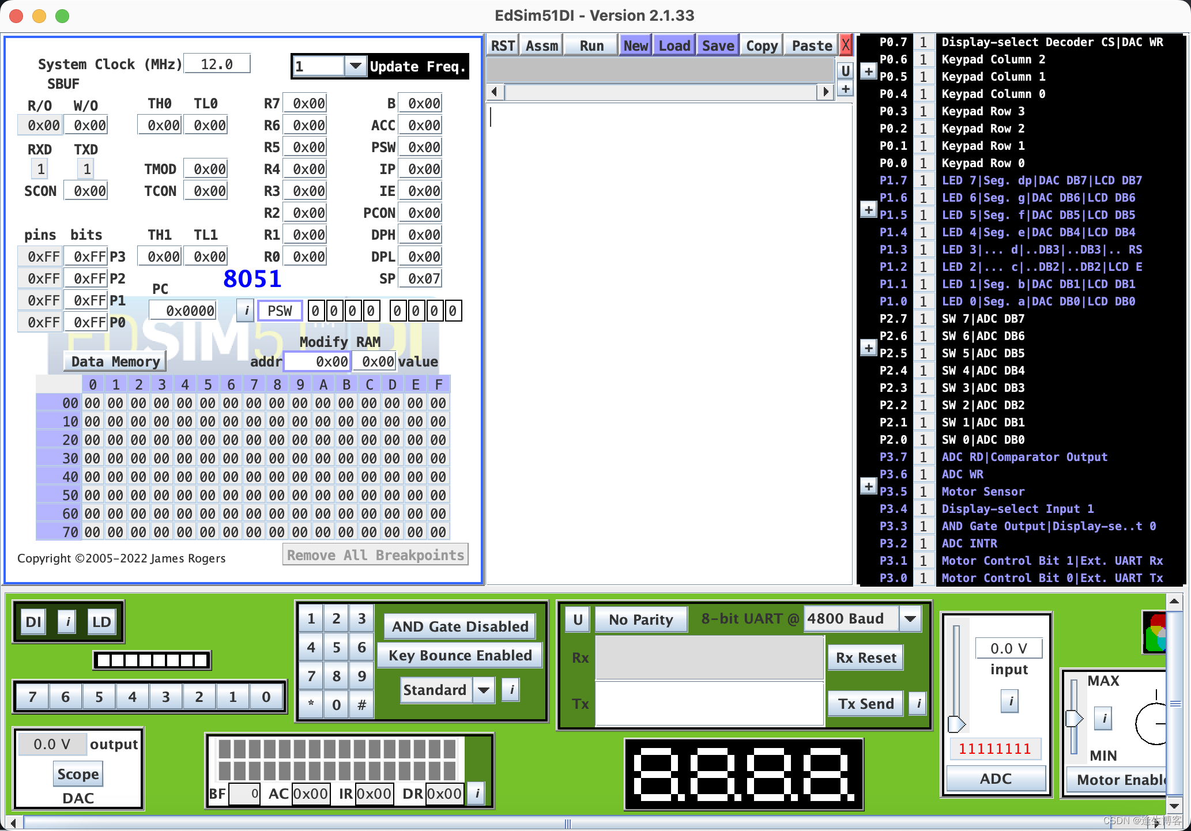The image size is (1191, 831).
Task: Click the keypad info icon beside Standard dropdown
Action: [510, 690]
